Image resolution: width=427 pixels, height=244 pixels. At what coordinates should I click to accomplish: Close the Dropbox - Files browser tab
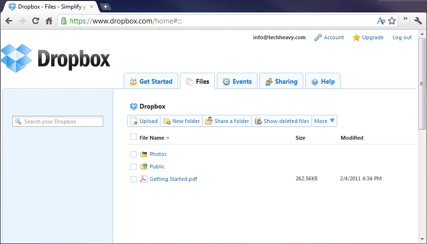coord(92,7)
